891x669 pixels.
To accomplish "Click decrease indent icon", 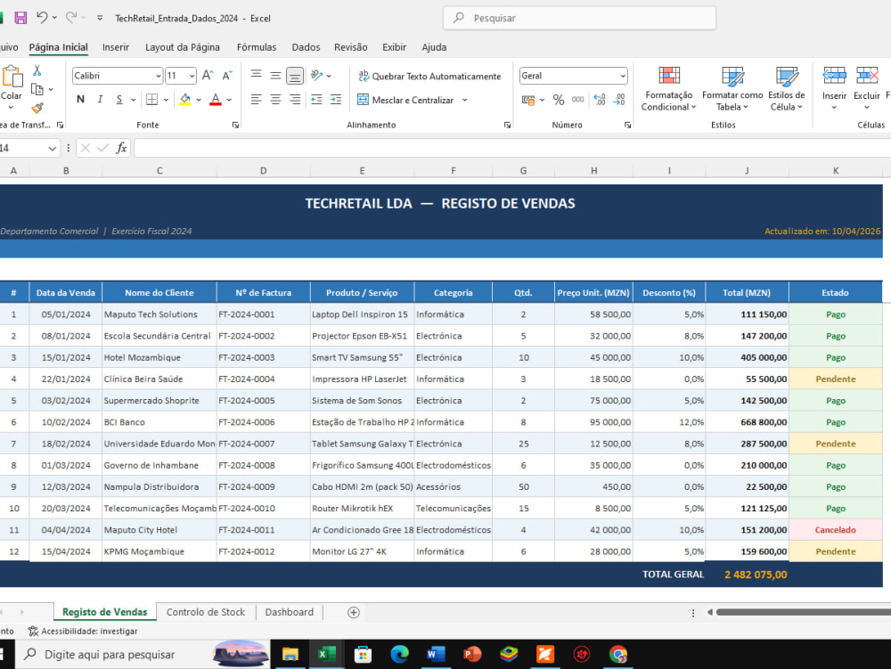I will click(316, 100).
